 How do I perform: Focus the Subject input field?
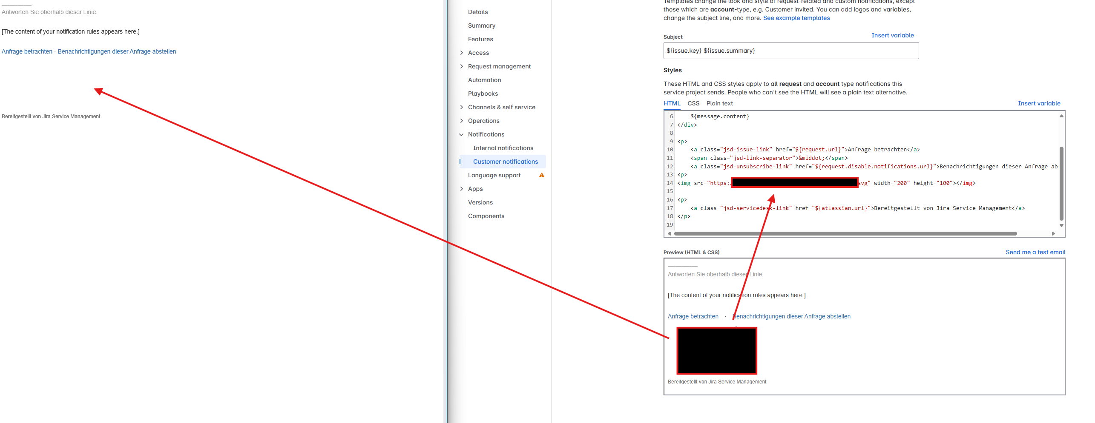[x=791, y=51]
